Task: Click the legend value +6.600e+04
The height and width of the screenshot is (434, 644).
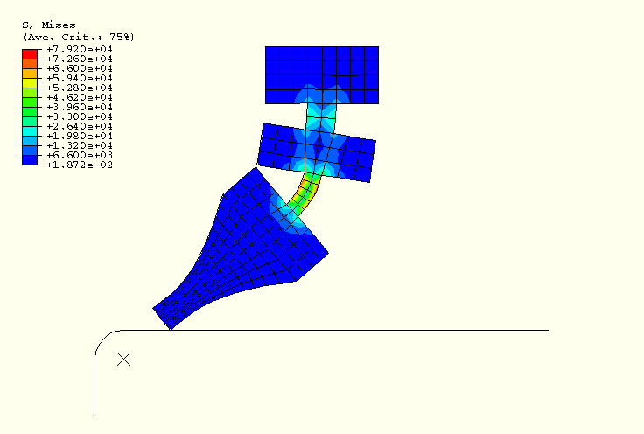Action: point(80,68)
